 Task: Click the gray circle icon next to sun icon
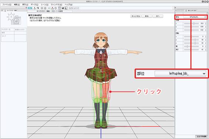pos(45,8)
